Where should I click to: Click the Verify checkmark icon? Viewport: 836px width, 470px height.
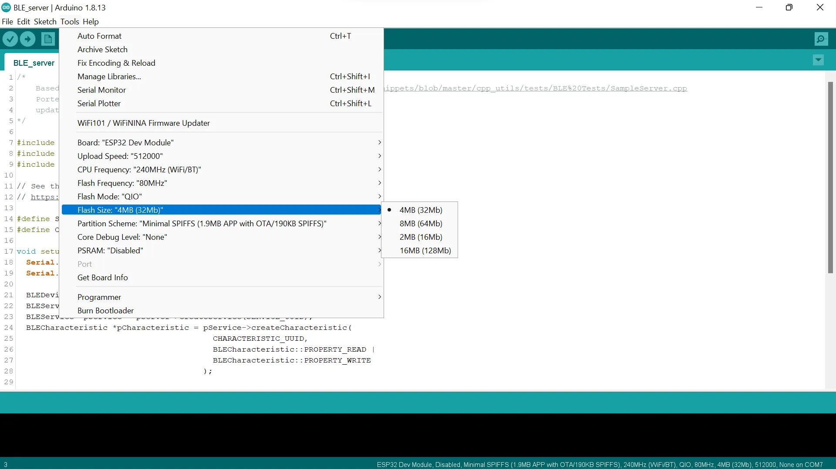point(10,39)
